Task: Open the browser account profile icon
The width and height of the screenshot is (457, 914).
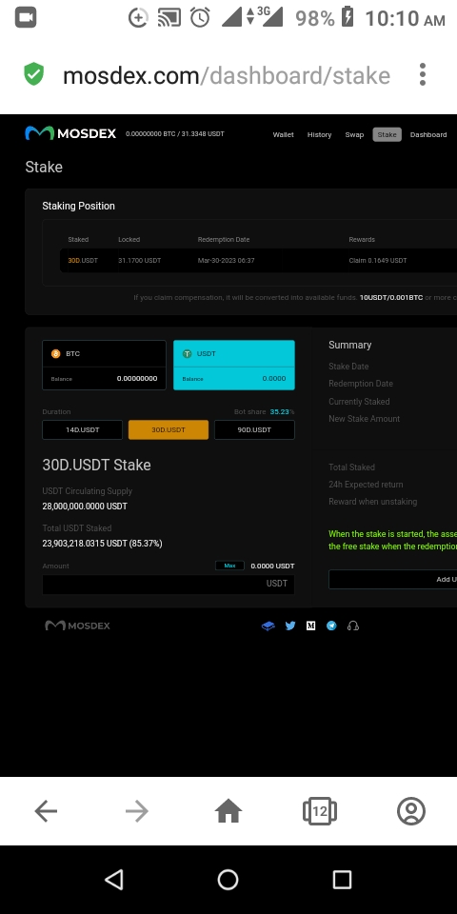Action: 411,811
